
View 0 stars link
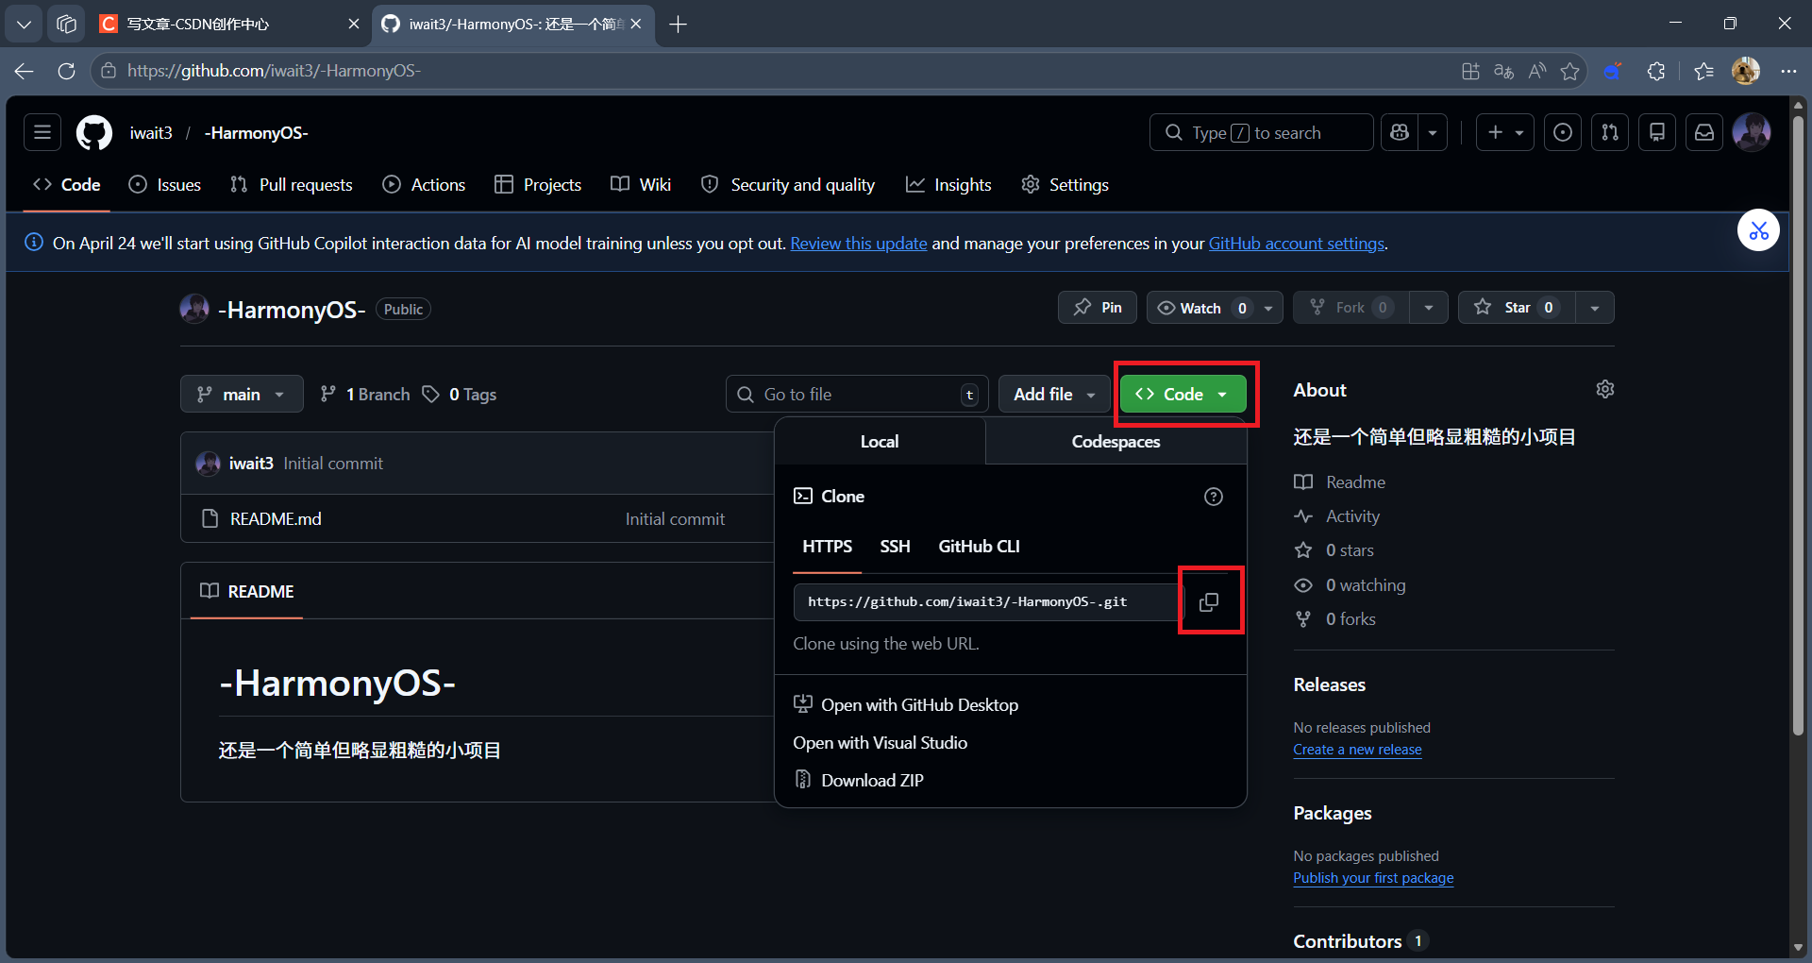coord(1334,550)
